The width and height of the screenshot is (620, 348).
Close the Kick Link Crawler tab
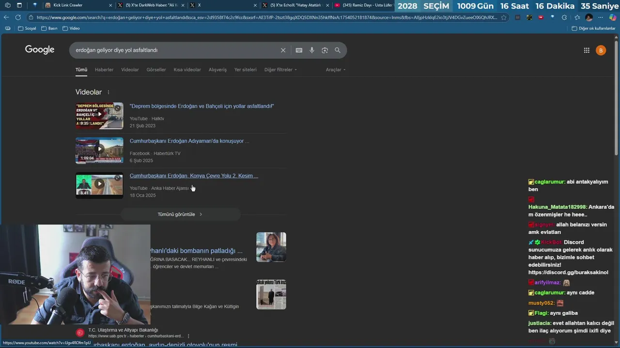coord(111,5)
